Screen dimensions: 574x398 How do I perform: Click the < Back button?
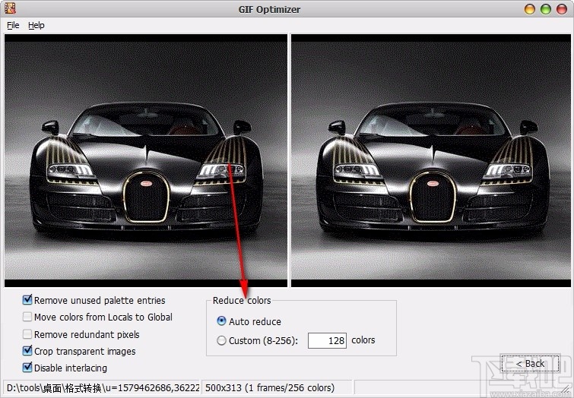coord(530,363)
